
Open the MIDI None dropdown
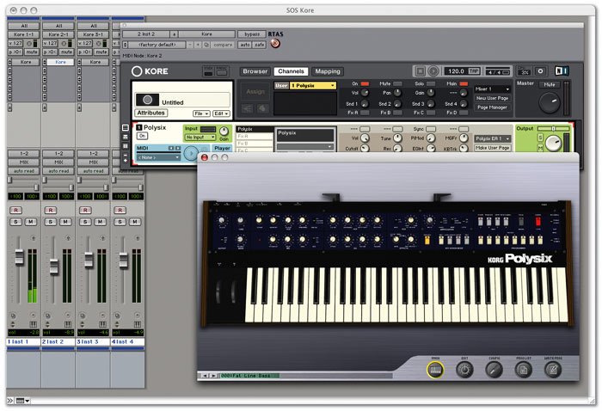[158, 157]
